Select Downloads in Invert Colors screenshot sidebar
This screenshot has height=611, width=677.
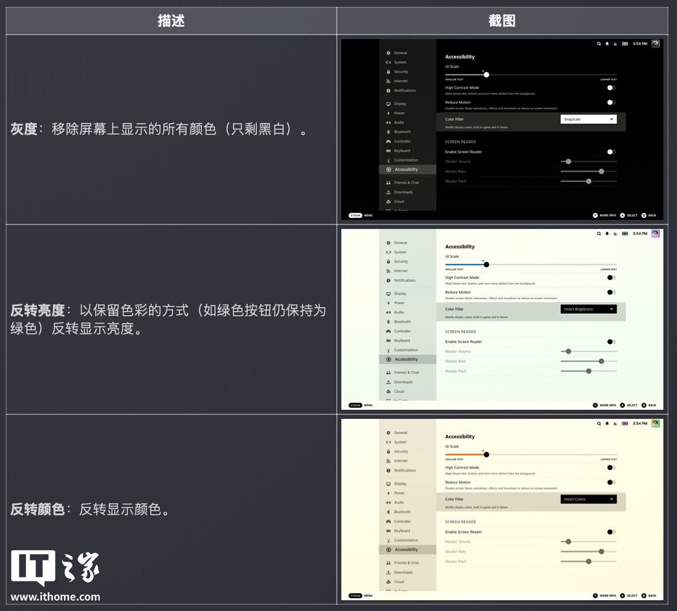point(408,572)
